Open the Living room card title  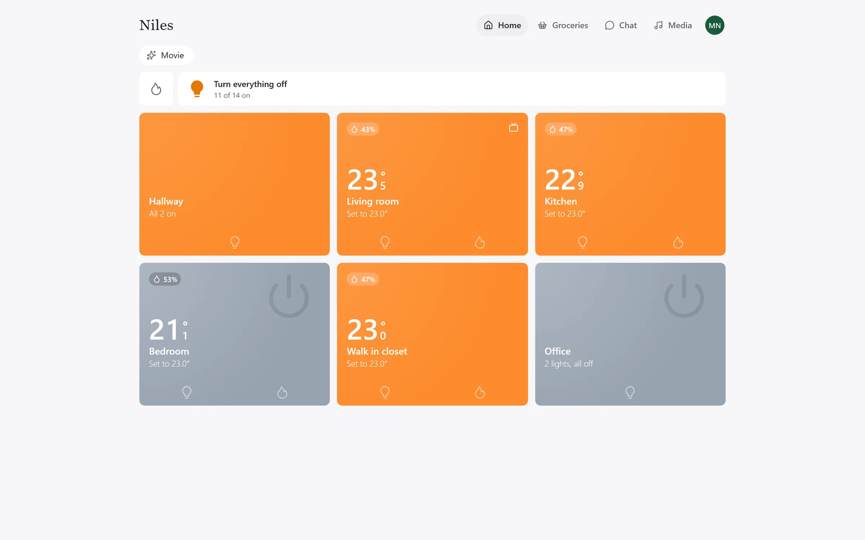(x=373, y=201)
